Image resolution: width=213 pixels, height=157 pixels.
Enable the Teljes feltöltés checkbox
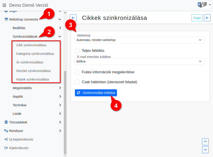tap(77, 51)
